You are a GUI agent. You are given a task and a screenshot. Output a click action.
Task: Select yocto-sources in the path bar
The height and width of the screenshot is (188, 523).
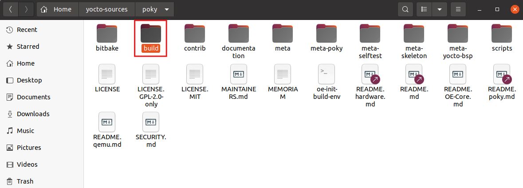click(107, 9)
